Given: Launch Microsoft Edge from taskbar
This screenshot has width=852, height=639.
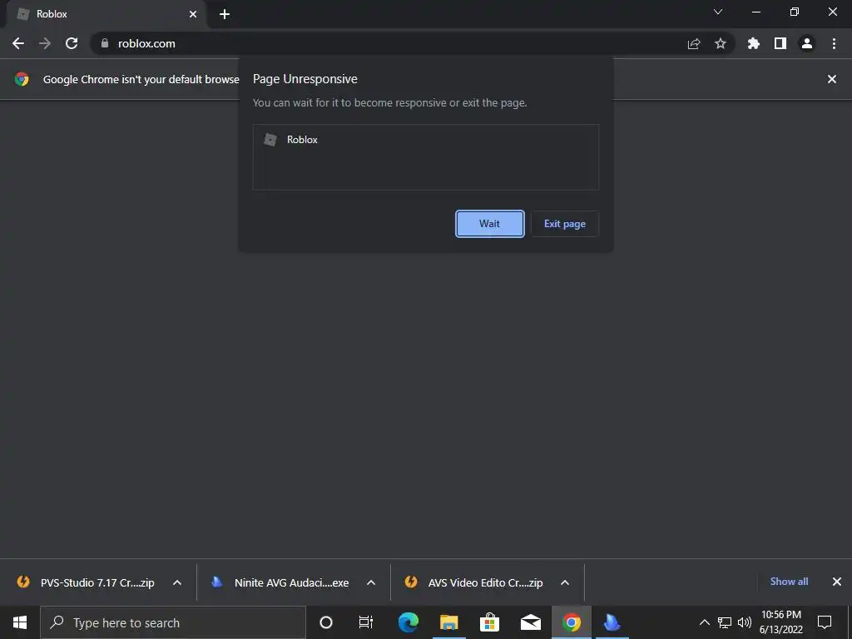Looking at the screenshot, I should (x=408, y=622).
